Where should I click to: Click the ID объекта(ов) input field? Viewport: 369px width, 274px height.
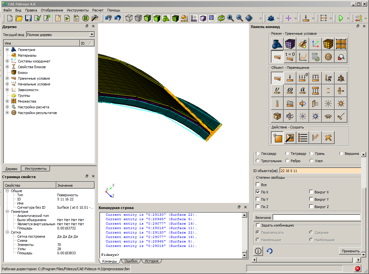(320, 170)
